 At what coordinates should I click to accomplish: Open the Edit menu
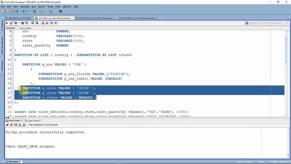pyautogui.click(x=9, y=6)
